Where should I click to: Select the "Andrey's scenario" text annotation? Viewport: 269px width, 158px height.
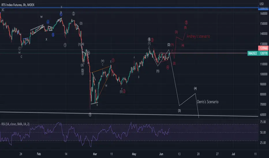(x=198, y=36)
